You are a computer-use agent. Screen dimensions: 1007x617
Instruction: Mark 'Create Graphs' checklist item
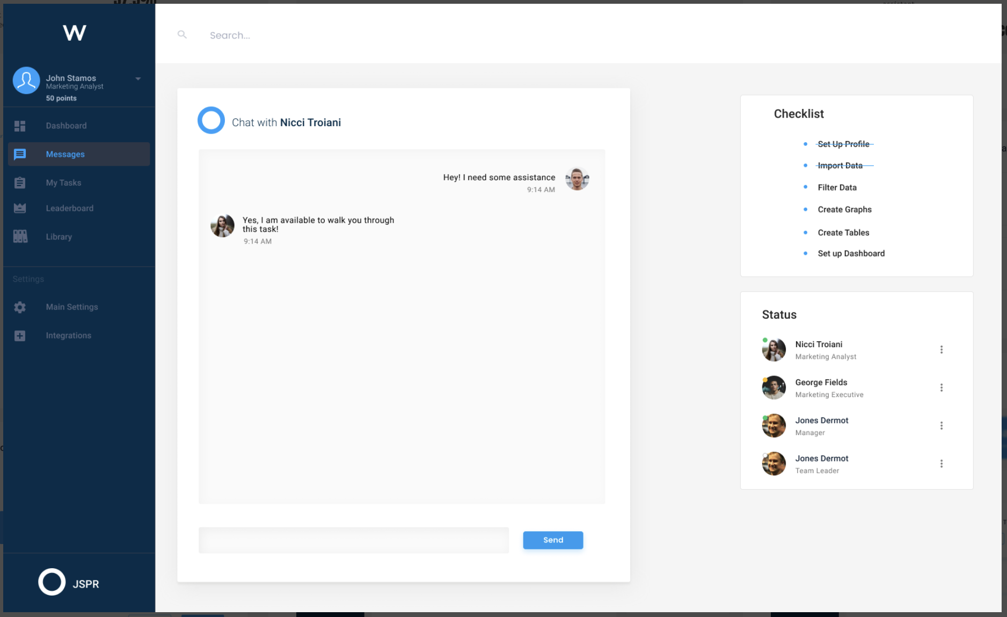pos(844,209)
